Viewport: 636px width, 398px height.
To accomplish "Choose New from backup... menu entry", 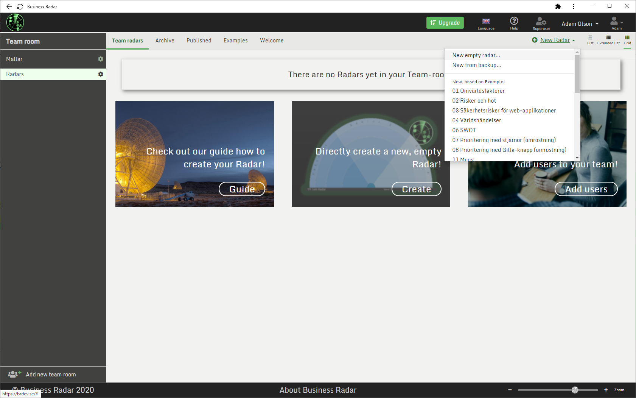I will pyautogui.click(x=509, y=65).
